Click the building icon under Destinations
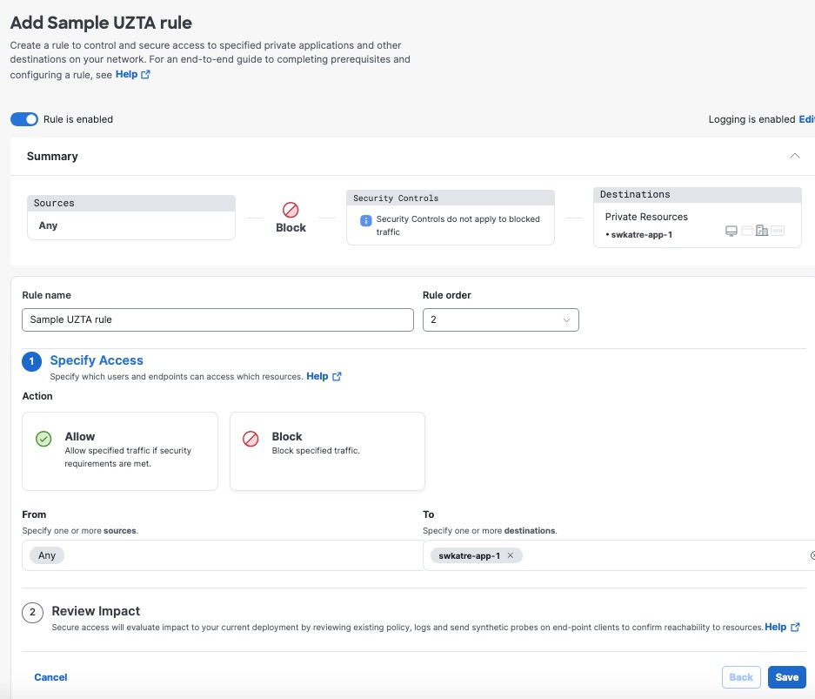The height and width of the screenshot is (699, 815). [762, 232]
